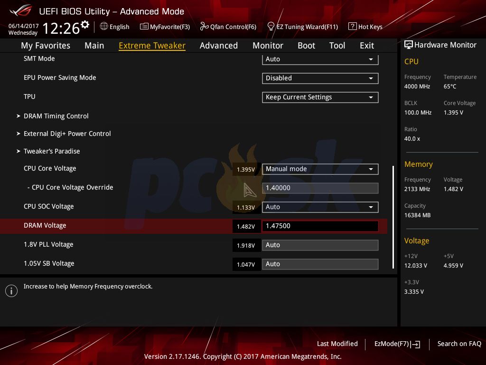Click the 16384 MB memory capacity value
This screenshot has width=486, height=365.
click(x=418, y=215)
